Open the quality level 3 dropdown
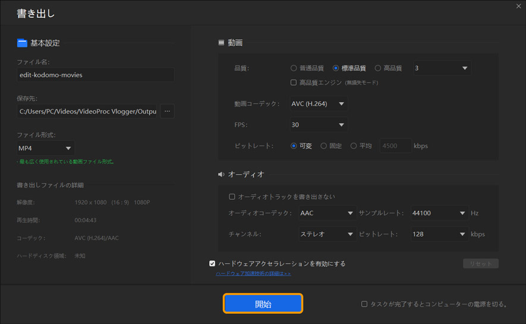Image resolution: width=526 pixels, height=324 pixels. point(442,68)
